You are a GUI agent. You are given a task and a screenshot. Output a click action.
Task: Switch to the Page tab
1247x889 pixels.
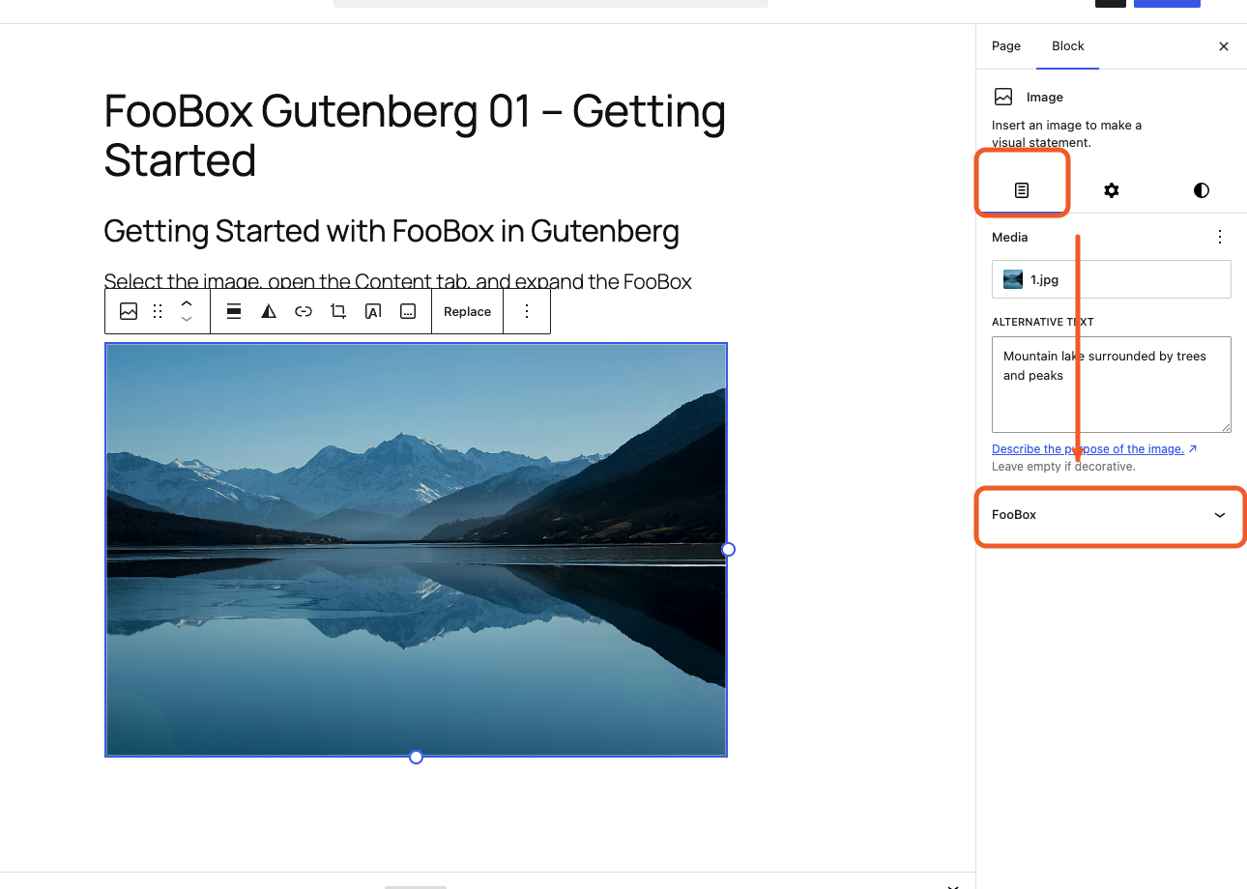tap(1006, 46)
